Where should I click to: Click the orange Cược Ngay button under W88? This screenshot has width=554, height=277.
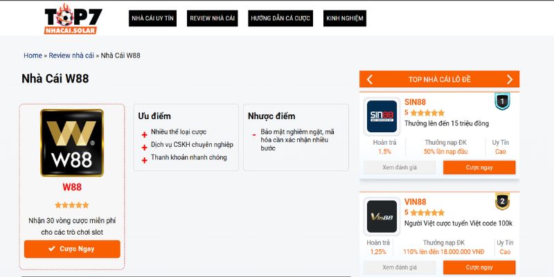[72, 249]
